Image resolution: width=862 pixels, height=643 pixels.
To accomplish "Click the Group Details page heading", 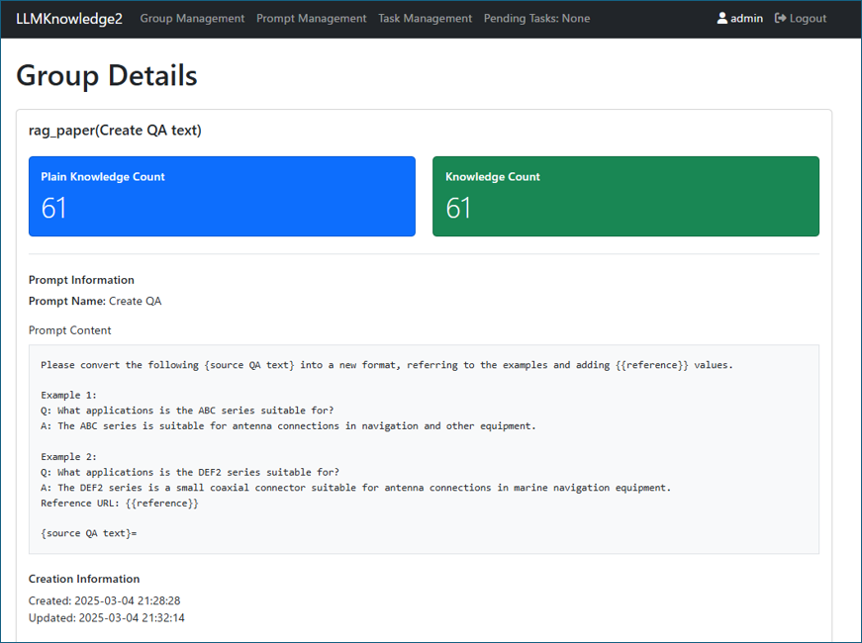I will 107,75.
